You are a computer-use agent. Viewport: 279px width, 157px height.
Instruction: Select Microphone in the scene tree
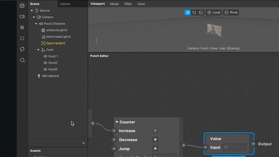tap(51, 76)
